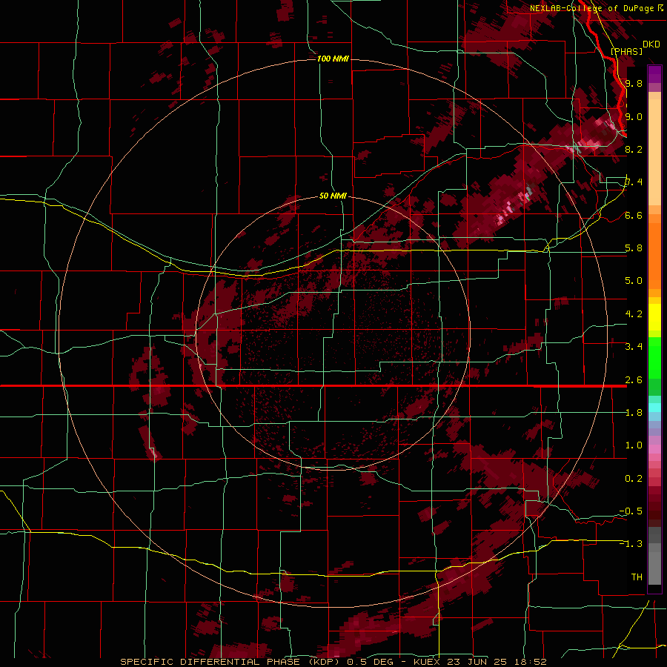Click the -0.5 value on color scale
Screen dimensions: 667x667
pos(631,511)
